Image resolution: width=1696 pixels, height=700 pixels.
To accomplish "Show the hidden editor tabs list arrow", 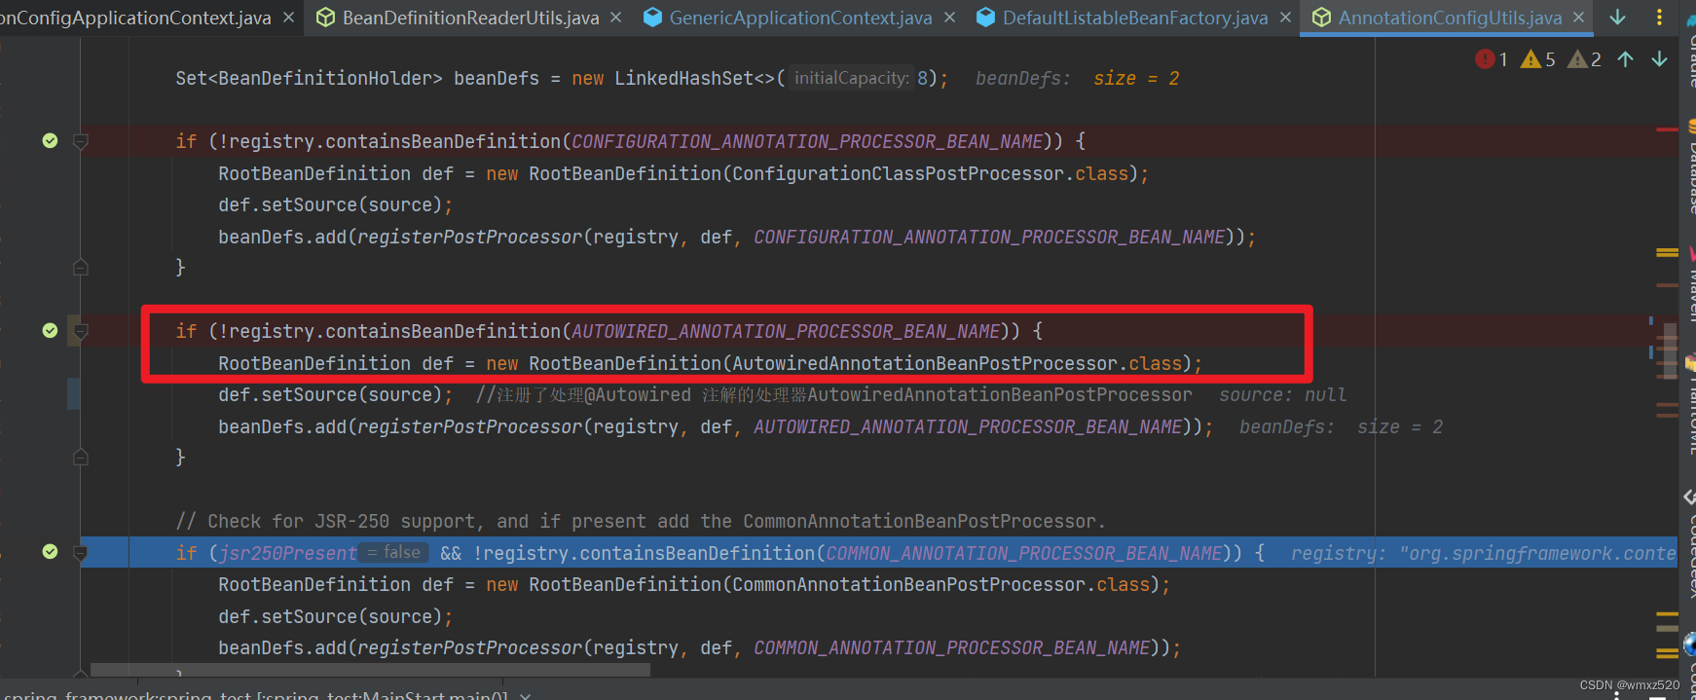I will pos(1617,18).
